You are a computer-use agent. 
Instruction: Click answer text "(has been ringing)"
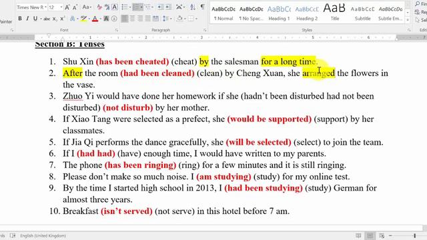pyautogui.click(x=141, y=165)
